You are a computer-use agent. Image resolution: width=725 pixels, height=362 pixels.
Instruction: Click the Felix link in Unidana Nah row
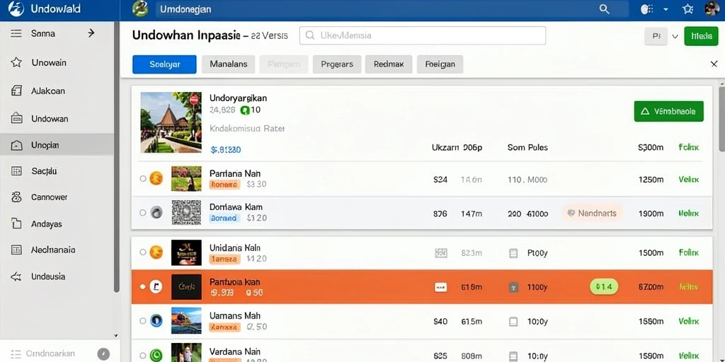pos(688,253)
